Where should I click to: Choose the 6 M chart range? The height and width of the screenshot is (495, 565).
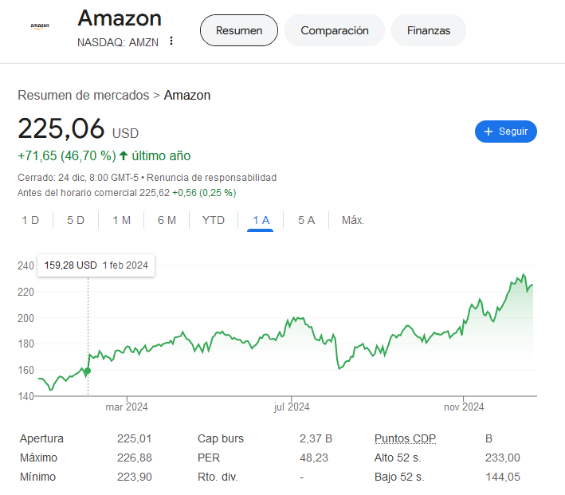point(167,220)
